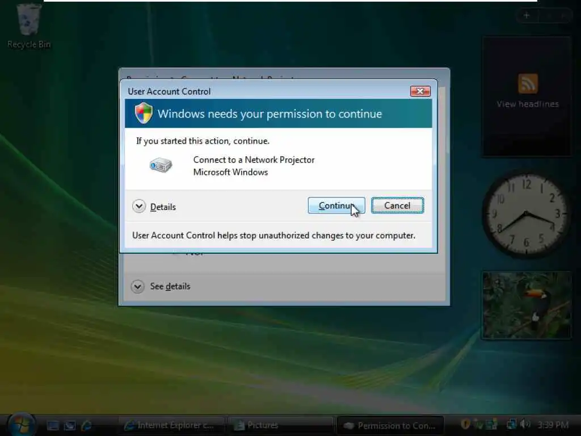This screenshot has height=436, width=581.
Task: Launch Internet Explorer from quick launch
Action: tap(87, 425)
